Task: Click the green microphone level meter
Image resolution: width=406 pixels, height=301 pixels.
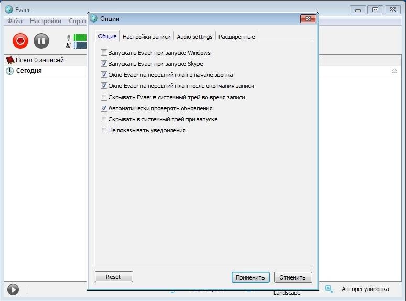Action: (x=80, y=38)
